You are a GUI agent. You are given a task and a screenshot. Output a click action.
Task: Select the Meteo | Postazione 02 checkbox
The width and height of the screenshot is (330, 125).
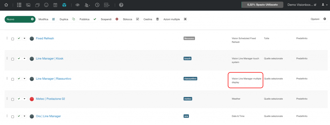coord(13,99)
